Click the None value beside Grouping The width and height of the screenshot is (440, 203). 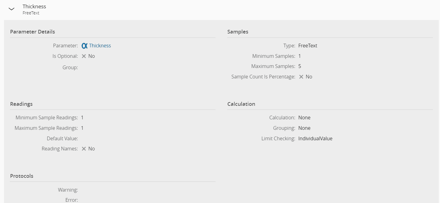click(304, 128)
